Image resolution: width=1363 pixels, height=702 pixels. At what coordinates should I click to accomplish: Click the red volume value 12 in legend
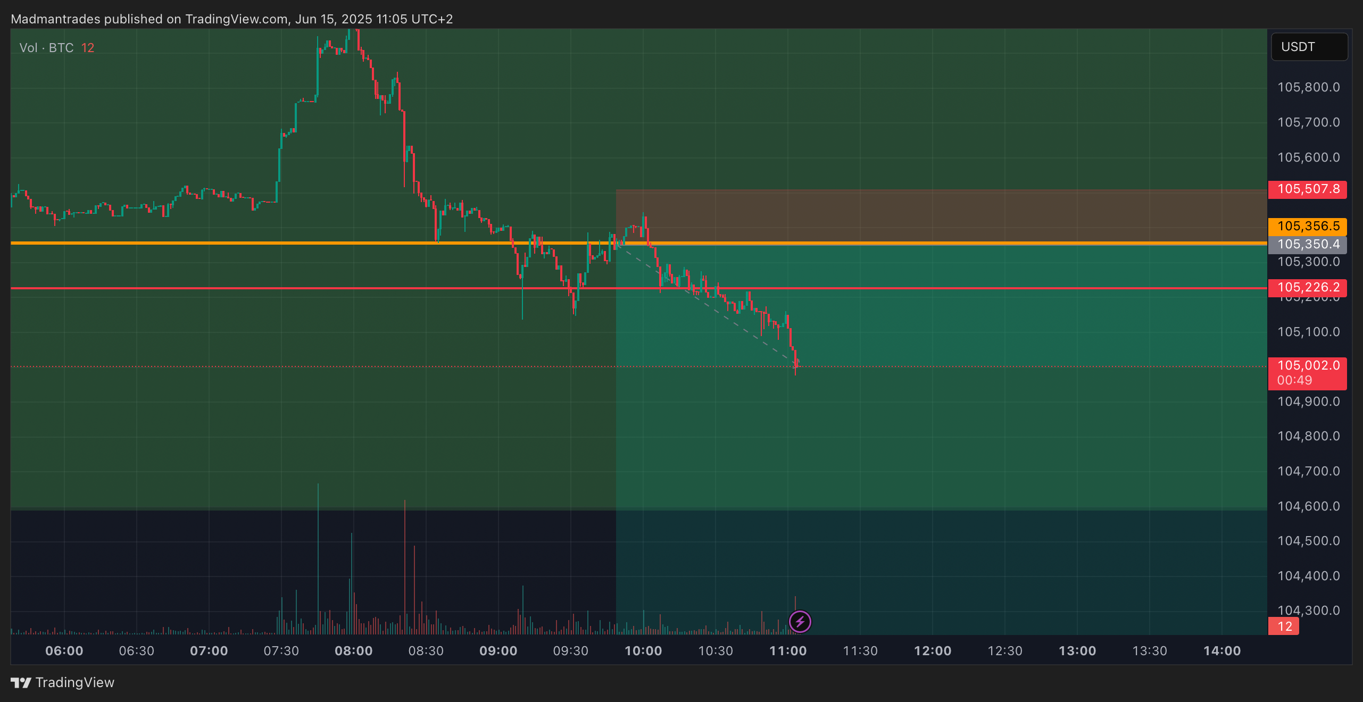[x=88, y=48]
